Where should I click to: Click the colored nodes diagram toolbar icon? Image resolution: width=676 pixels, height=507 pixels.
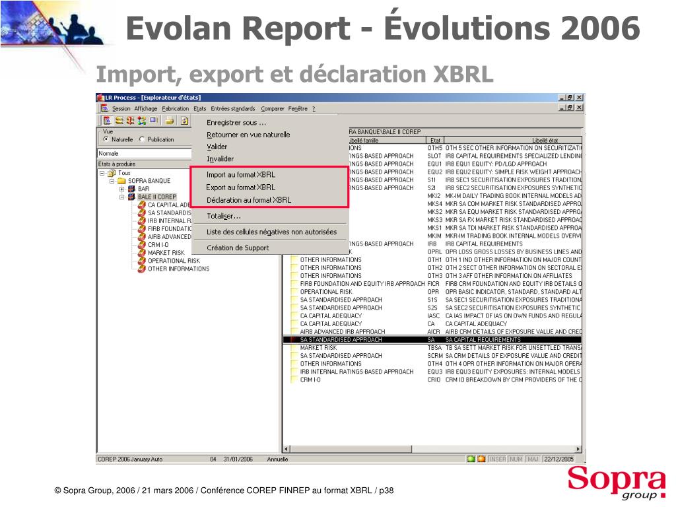click(x=142, y=121)
